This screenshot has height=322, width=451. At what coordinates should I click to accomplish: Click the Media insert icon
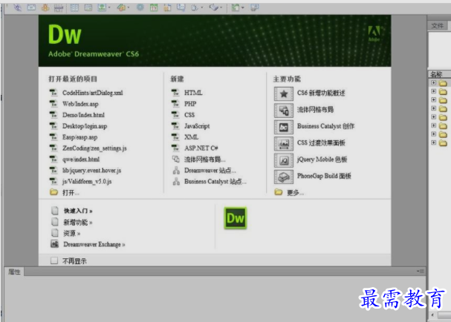click(121, 7)
